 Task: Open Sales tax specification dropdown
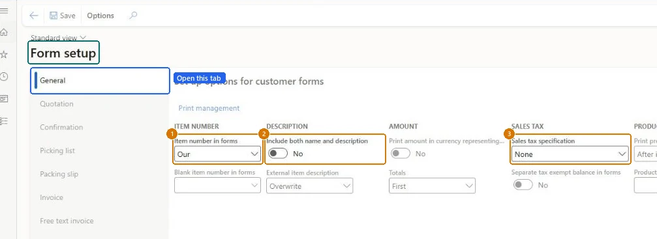(x=570, y=154)
